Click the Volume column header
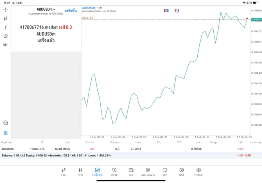This screenshot has height=183, width=262. tap(115, 142)
